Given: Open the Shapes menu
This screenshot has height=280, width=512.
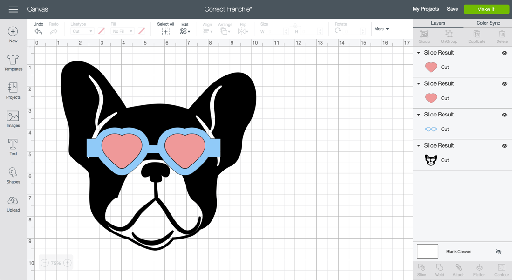Looking at the screenshot, I should tap(13, 175).
